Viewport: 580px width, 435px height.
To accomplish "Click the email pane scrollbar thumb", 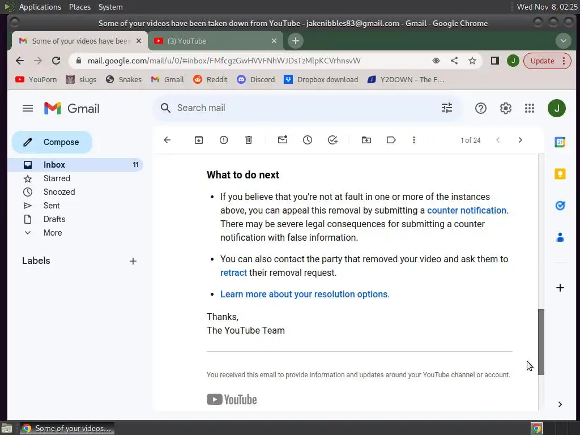I will click(541, 342).
